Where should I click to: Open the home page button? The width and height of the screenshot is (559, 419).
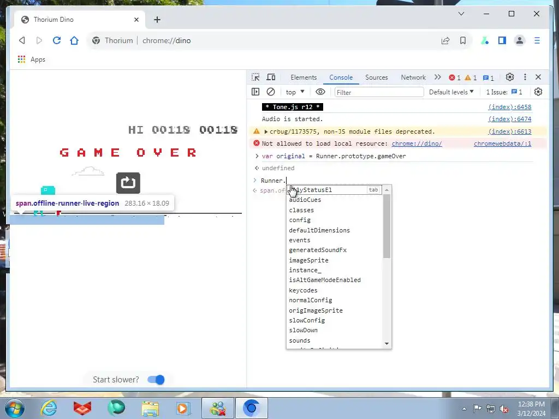(74, 40)
